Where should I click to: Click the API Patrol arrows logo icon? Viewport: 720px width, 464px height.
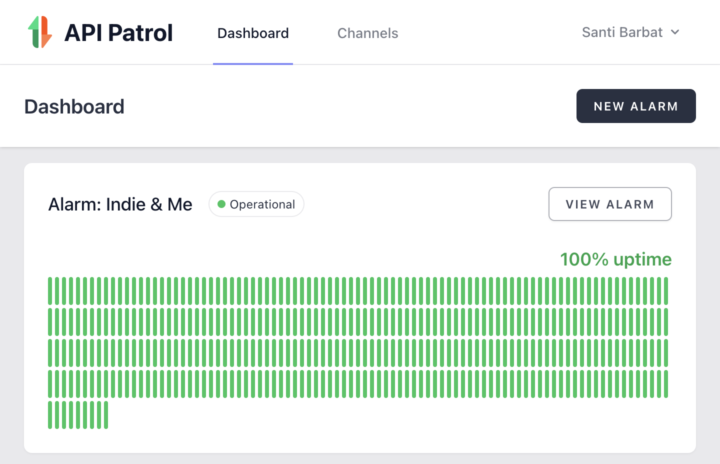click(x=40, y=32)
